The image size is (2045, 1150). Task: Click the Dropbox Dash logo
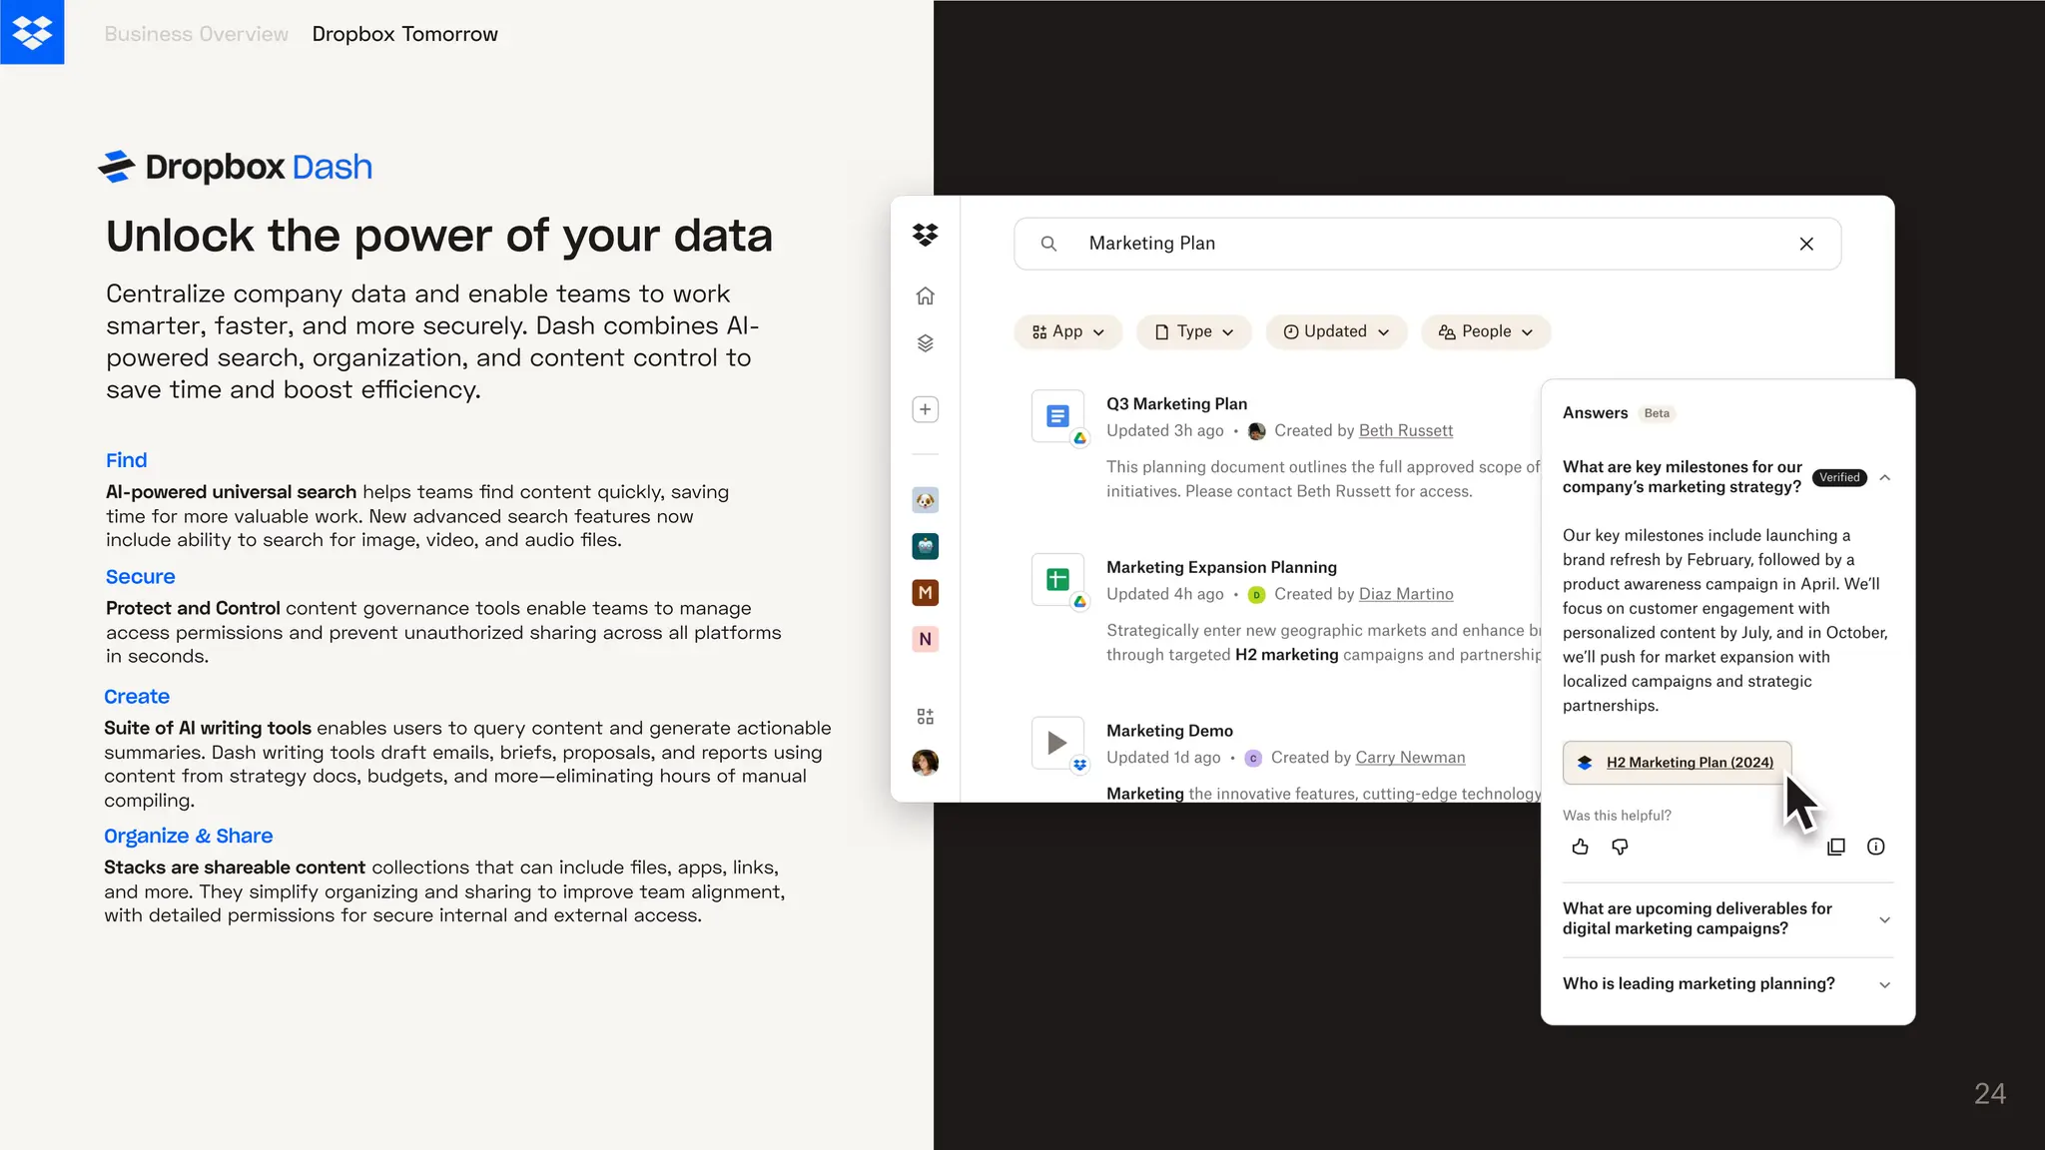click(236, 167)
